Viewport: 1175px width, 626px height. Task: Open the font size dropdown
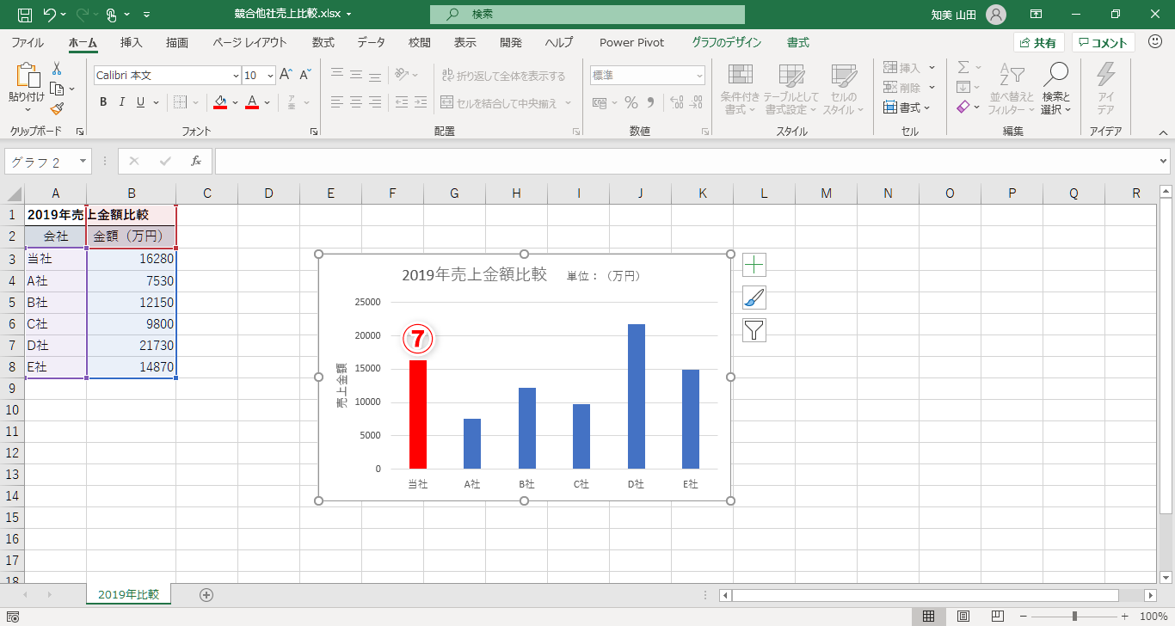[x=270, y=76]
